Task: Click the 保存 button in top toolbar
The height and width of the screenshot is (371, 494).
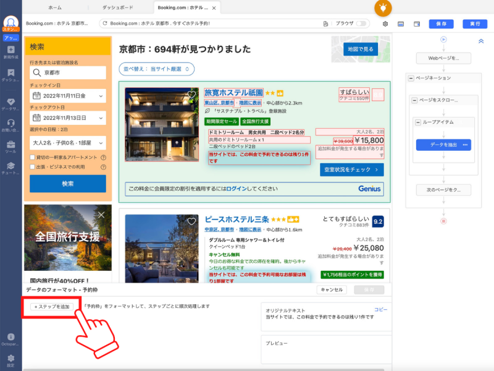Action: pyautogui.click(x=441, y=24)
